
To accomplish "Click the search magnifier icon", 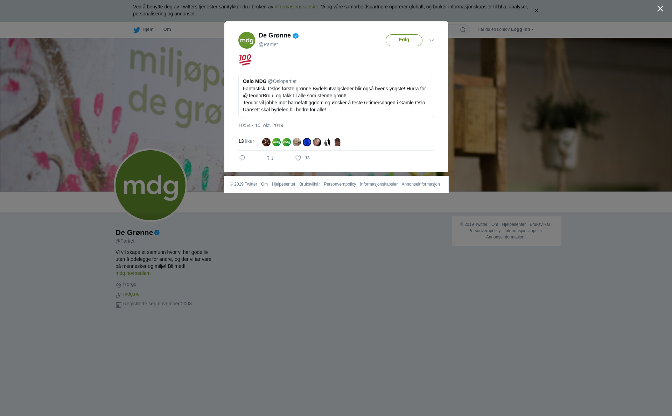I will pyautogui.click(x=463, y=30).
